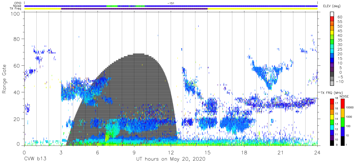Select the 'TX Freq' strip label

pyautogui.click(x=16, y=9)
